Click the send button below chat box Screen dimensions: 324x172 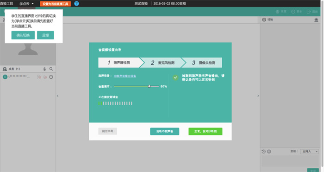coord(313,170)
